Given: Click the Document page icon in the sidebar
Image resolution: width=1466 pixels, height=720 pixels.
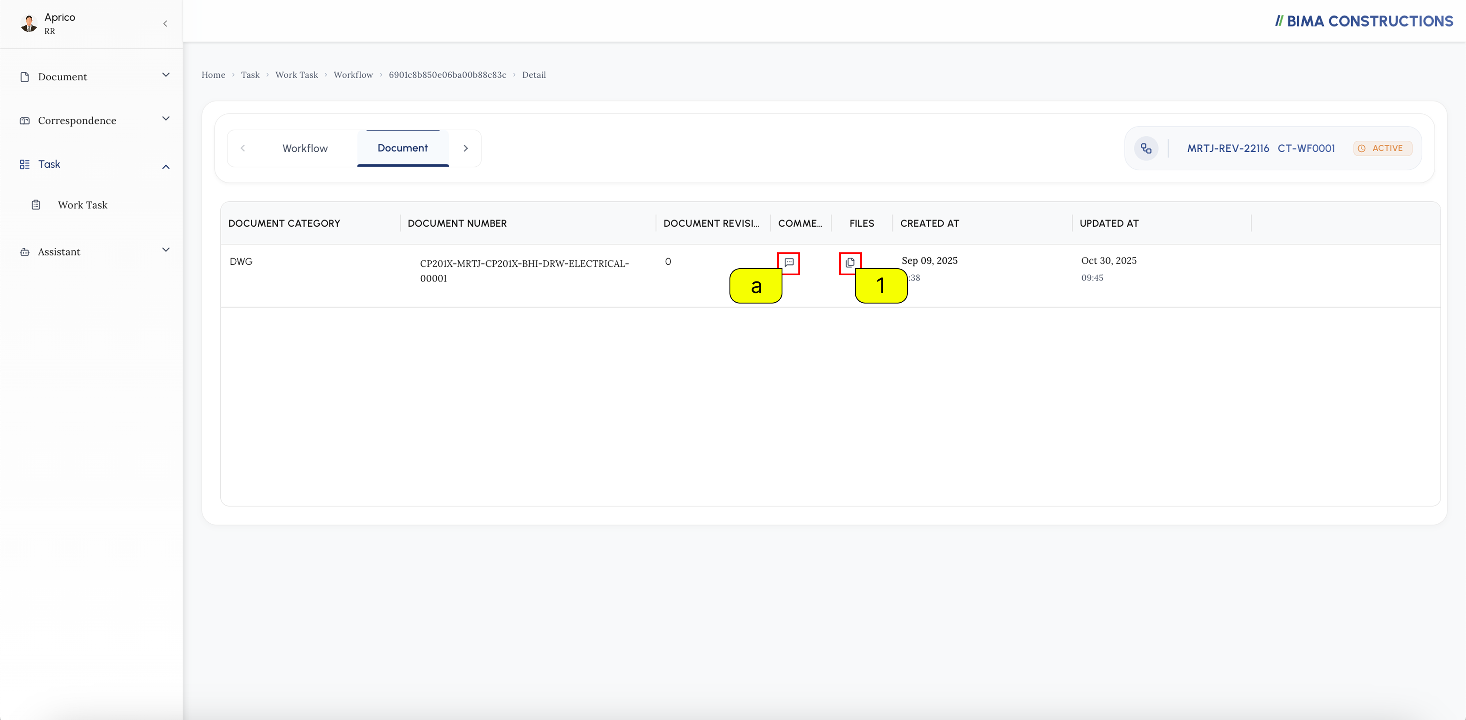Looking at the screenshot, I should coord(24,77).
